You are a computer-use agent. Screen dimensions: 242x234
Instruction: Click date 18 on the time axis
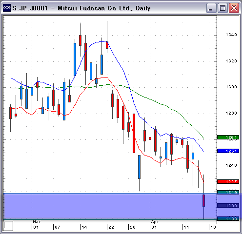coord(213,227)
